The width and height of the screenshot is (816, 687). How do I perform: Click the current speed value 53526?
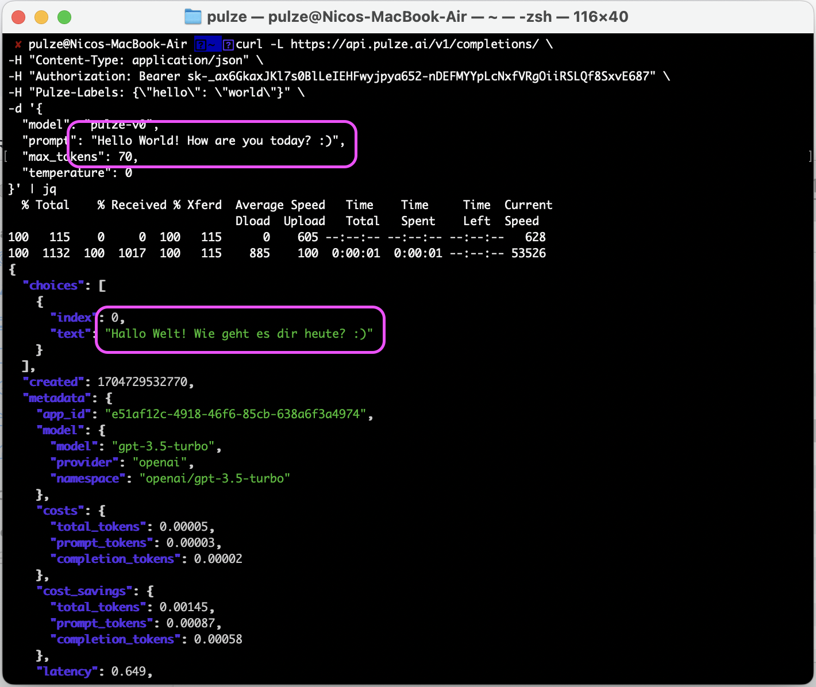click(x=529, y=253)
